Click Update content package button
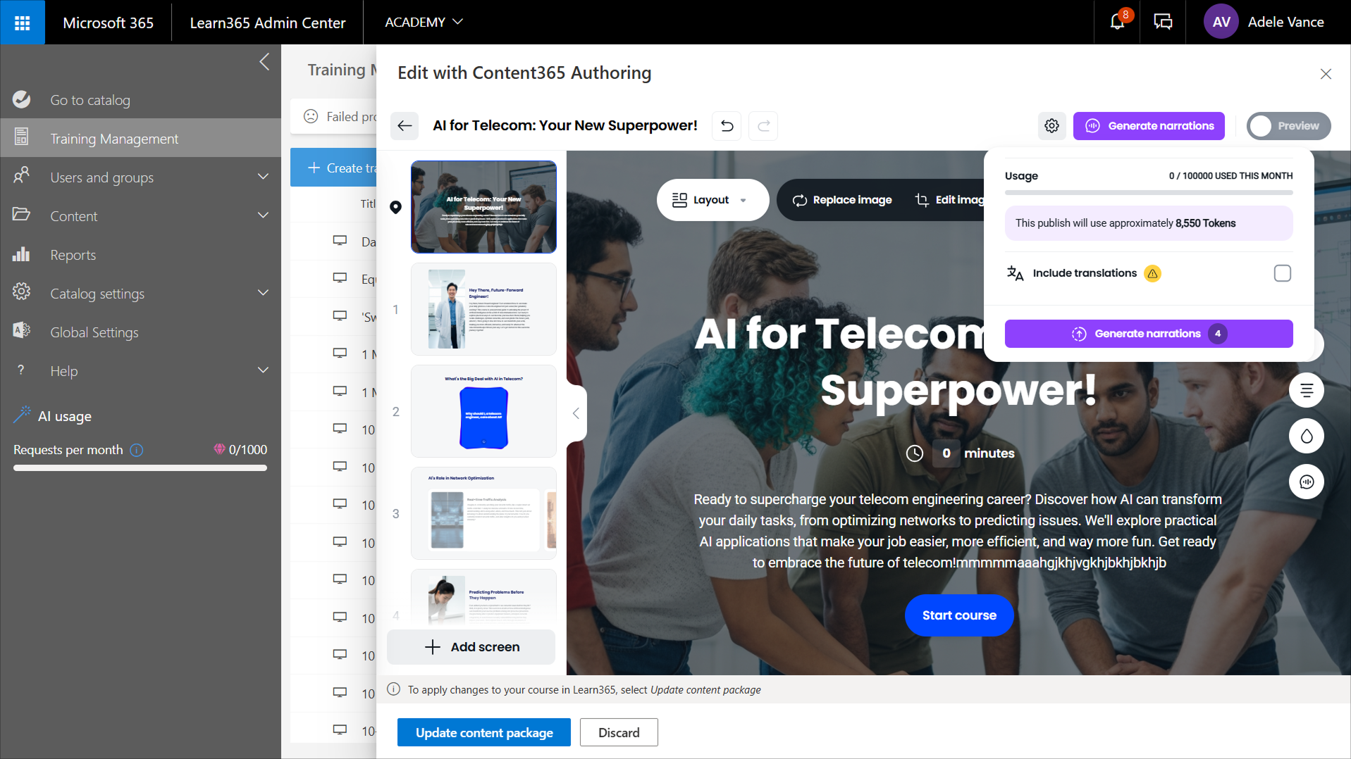1351x759 pixels. click(x=484, y=732)
